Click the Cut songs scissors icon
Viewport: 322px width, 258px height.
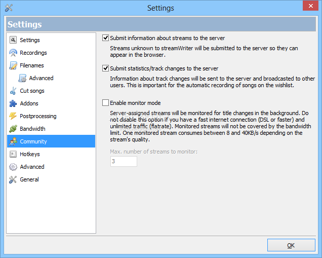point(13,91)
